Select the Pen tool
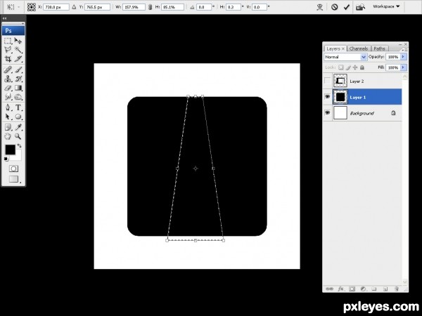Image resolution: width=422 pixels, height=316 pixels. (x=8, y=107)
